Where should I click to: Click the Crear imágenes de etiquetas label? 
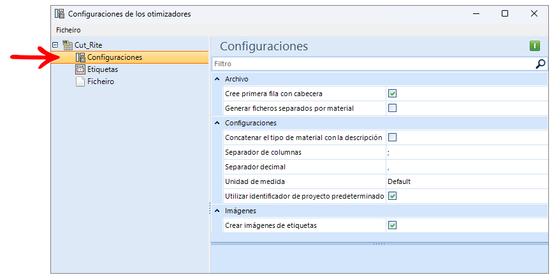click(x=271, y=225)
